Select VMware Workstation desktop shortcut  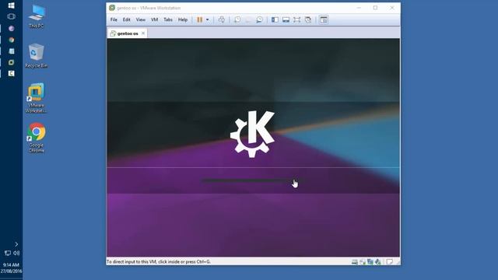(36, 98)
